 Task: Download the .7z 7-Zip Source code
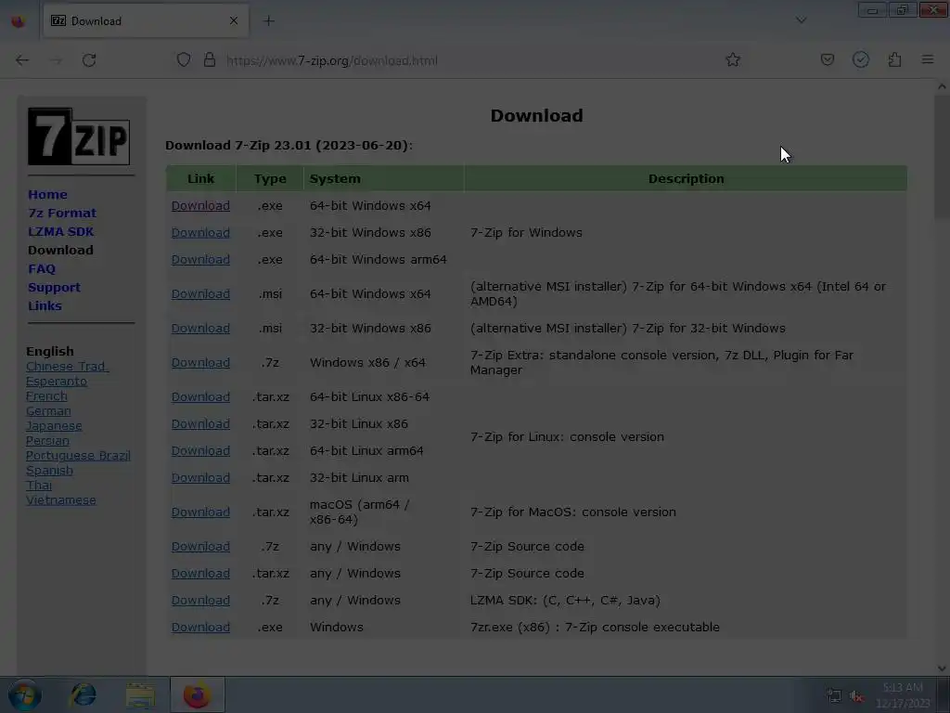200,546
